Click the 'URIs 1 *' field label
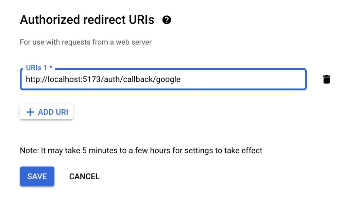The width and height of the screenshot is (348, 203). click(39, 68)
